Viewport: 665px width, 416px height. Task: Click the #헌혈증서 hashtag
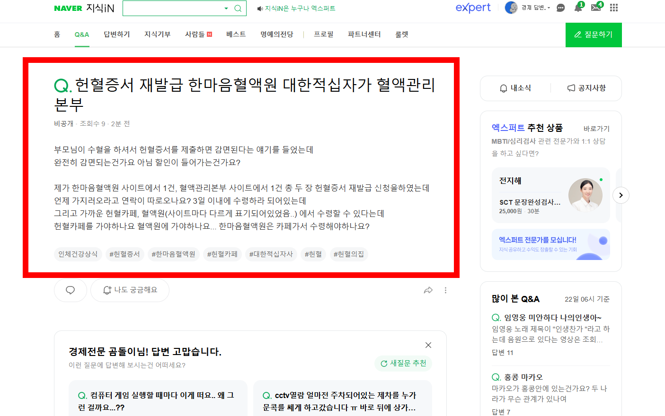click(125, 254)
